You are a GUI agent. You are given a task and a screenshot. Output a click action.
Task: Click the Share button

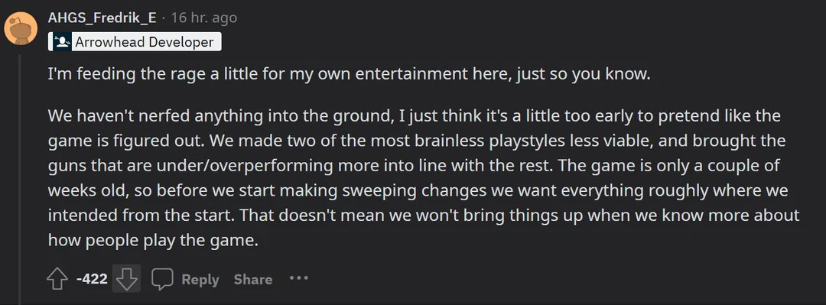(x=253, y=279)
